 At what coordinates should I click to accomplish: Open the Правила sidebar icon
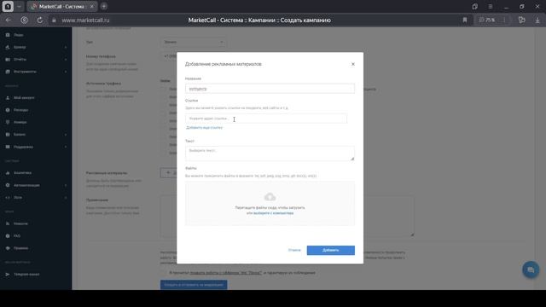click(x=8, y=248)
